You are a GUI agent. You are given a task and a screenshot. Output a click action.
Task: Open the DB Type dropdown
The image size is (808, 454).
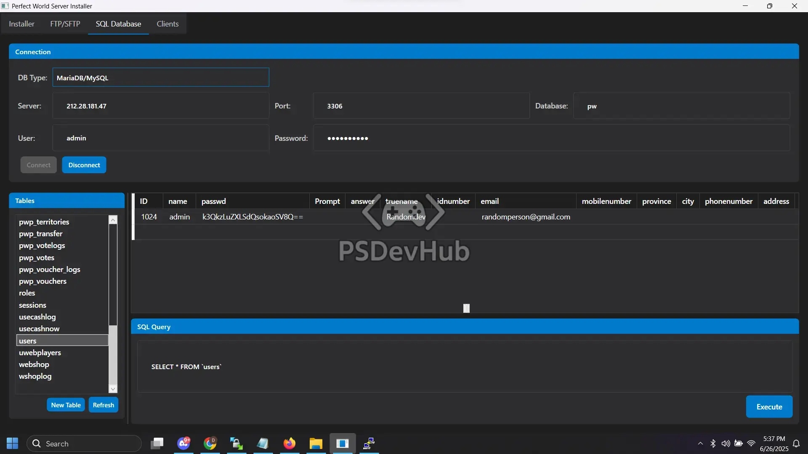pos(161,77)
